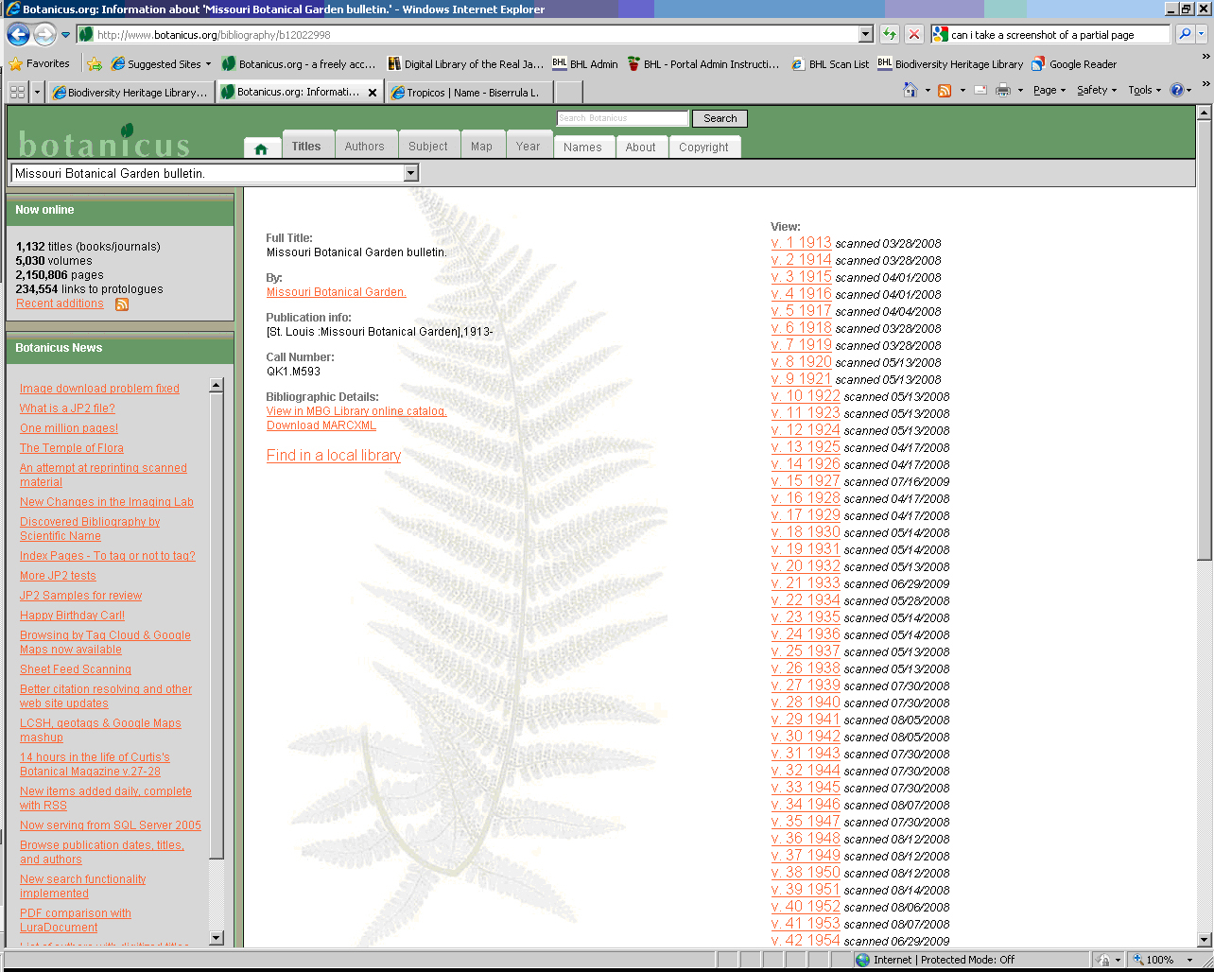This screenshot has width=1214, height=972.
Task: Open the Favorites star button
Action: click(40, 64)
